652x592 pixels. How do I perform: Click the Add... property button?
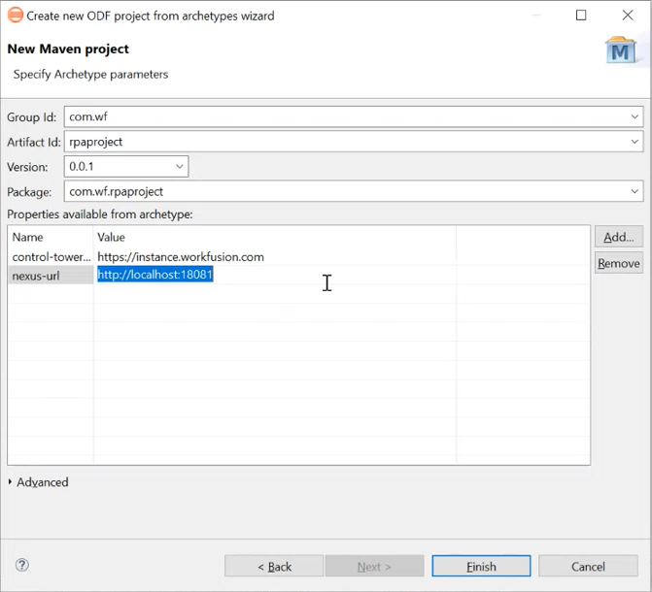click(619, 237)
